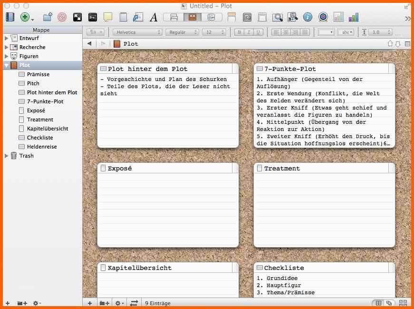
Task: Expand the Trash folder
Action: coord(6,156)
